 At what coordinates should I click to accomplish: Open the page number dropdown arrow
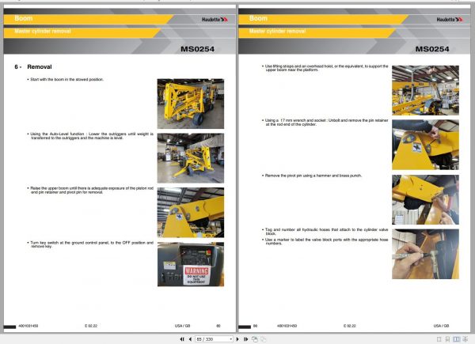[x=231, y=339]
